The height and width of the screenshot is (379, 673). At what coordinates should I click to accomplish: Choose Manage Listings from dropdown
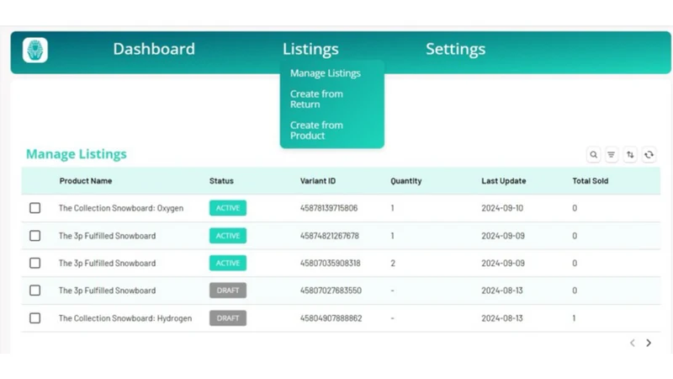point(326,73)
